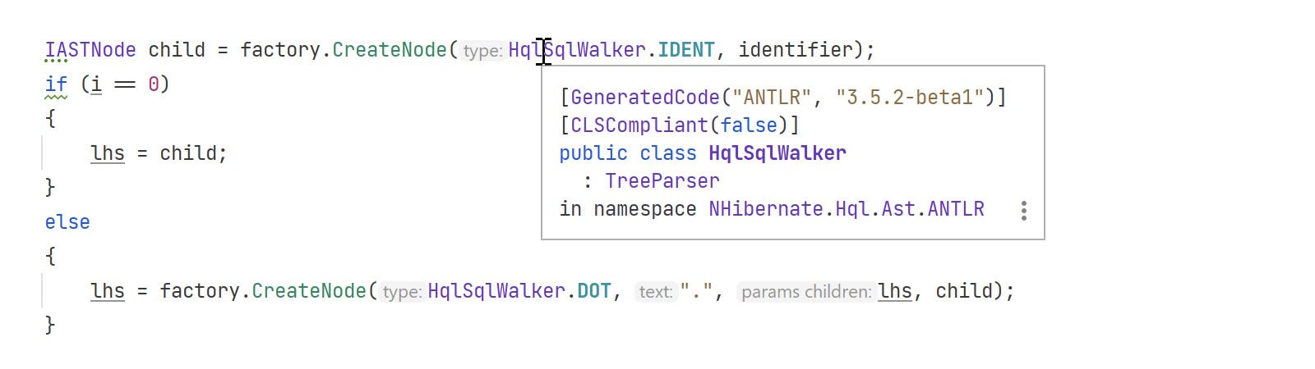This screenshot has width=1315, height=369.
Task: Click the 'if' keyword
Action: coord(56,84)
